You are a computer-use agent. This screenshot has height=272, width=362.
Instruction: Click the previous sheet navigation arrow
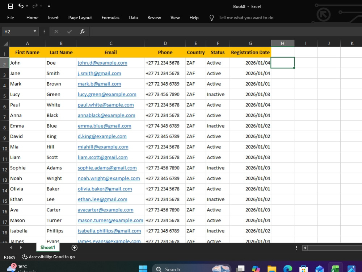pos(11,247)
